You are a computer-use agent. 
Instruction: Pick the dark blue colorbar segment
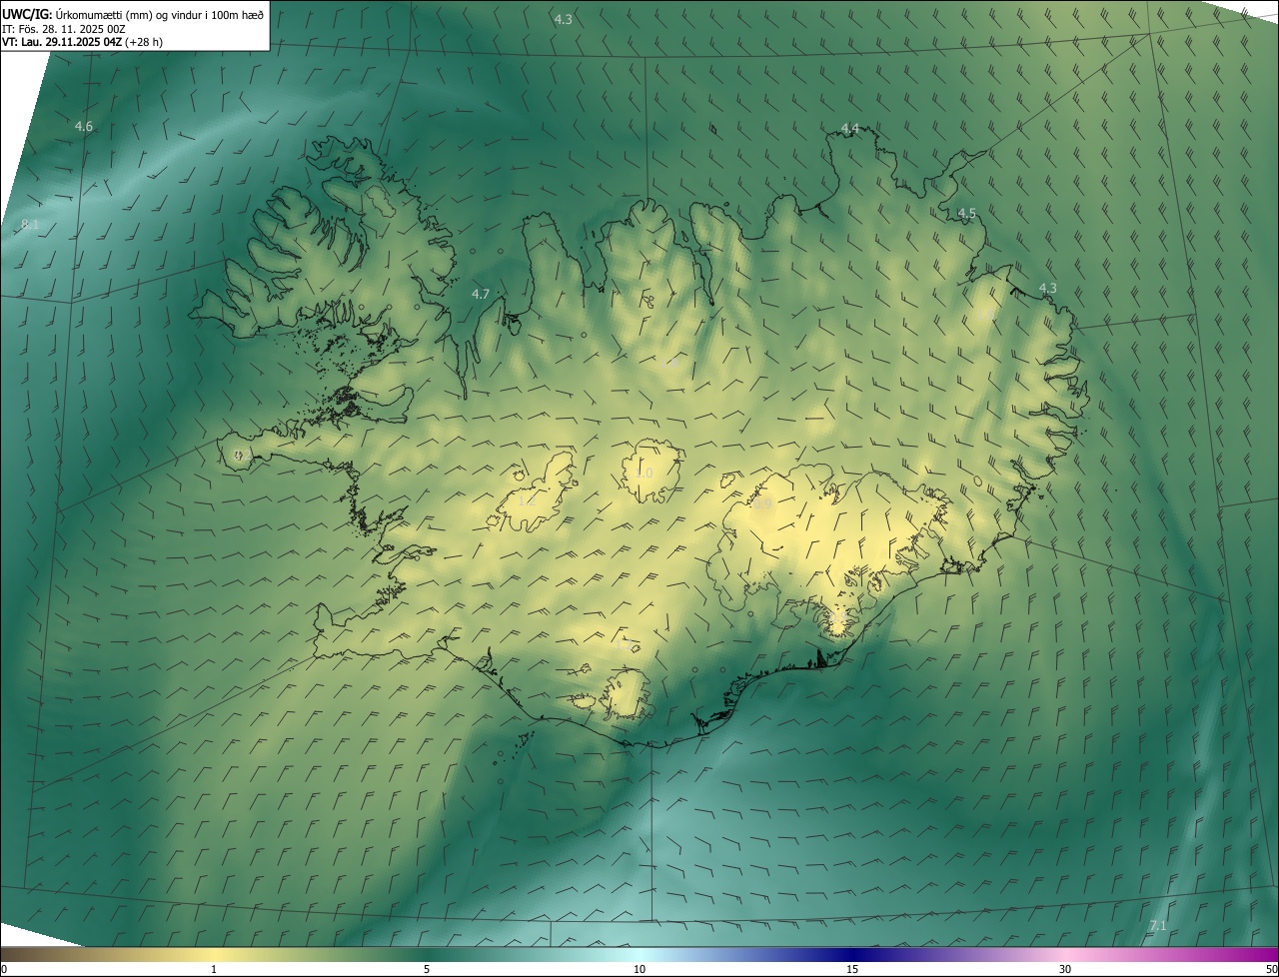[x=849, y=954]
